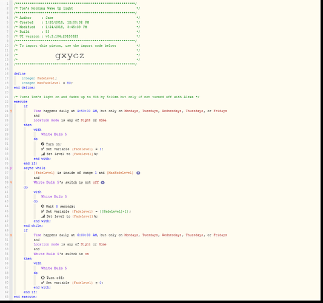Screen dimensions: 323x303
Task: Click the orange trigger marker on line 24
Action: pos(11,111)
